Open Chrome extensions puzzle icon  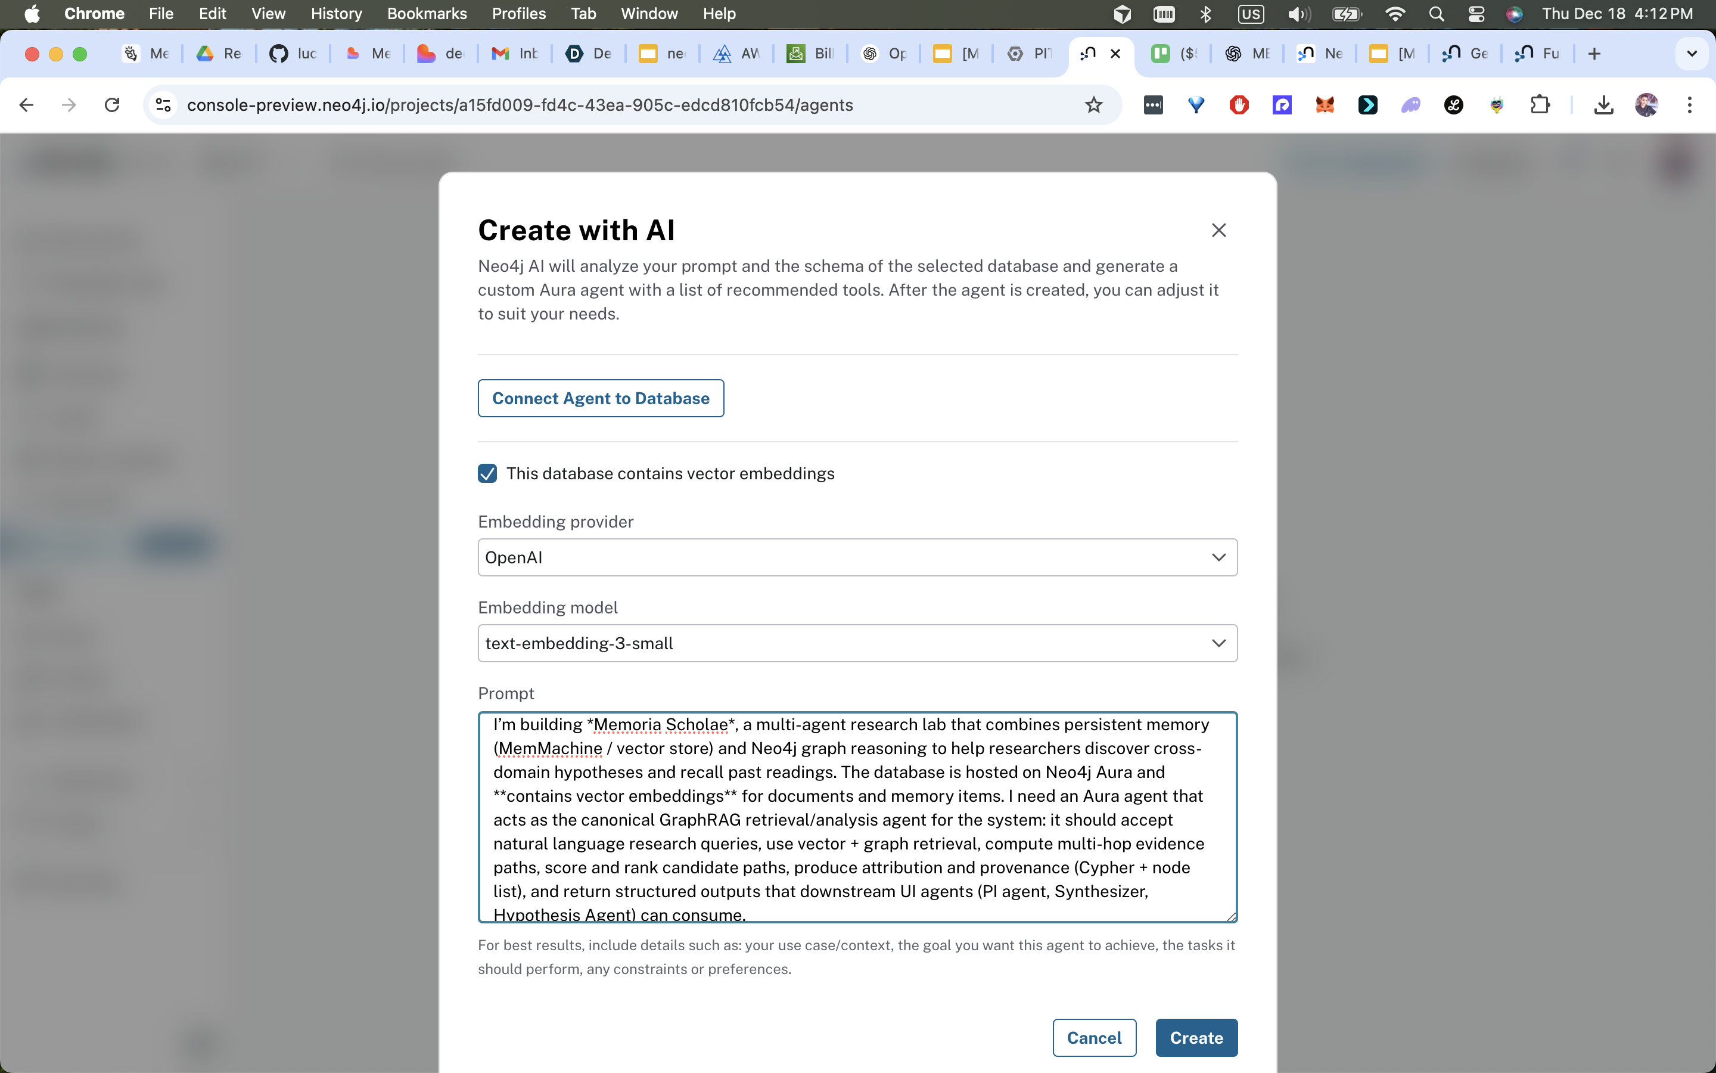(x=1540, y=105)
